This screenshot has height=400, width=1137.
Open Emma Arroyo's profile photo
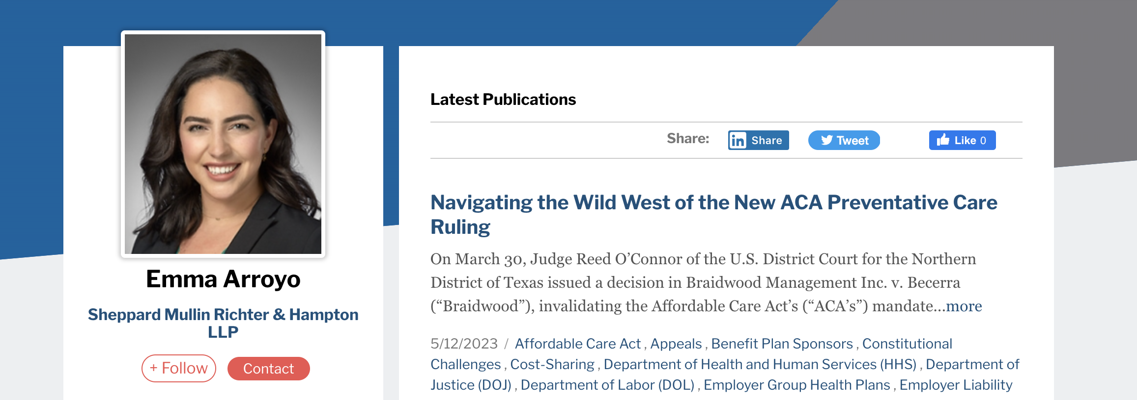(223, 144)
